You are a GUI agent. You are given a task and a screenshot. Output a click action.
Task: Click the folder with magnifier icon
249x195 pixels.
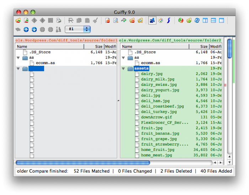click(x=140, y=21)
